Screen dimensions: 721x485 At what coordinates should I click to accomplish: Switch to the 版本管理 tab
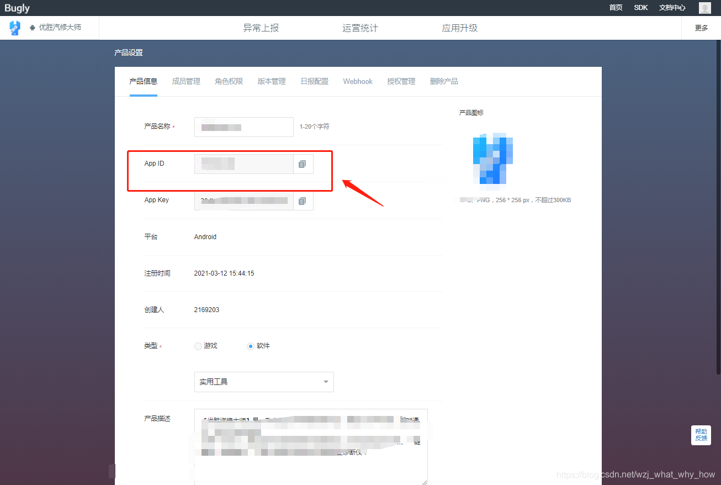272,81
